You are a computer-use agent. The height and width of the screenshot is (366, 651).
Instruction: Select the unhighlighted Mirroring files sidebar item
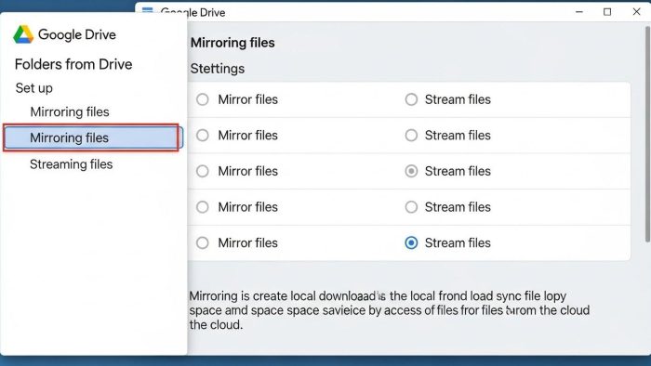tap(70, 111)
